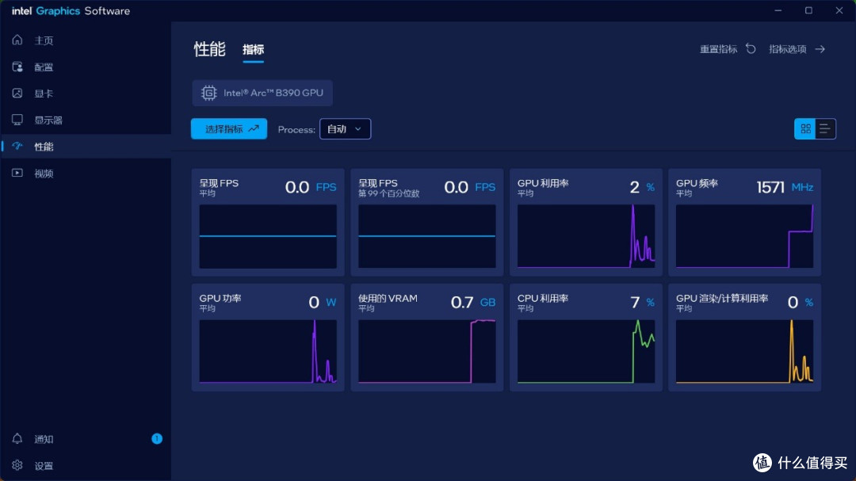Close the Intel Graphics Software window
856x481 pixels.
click(839, 10)
